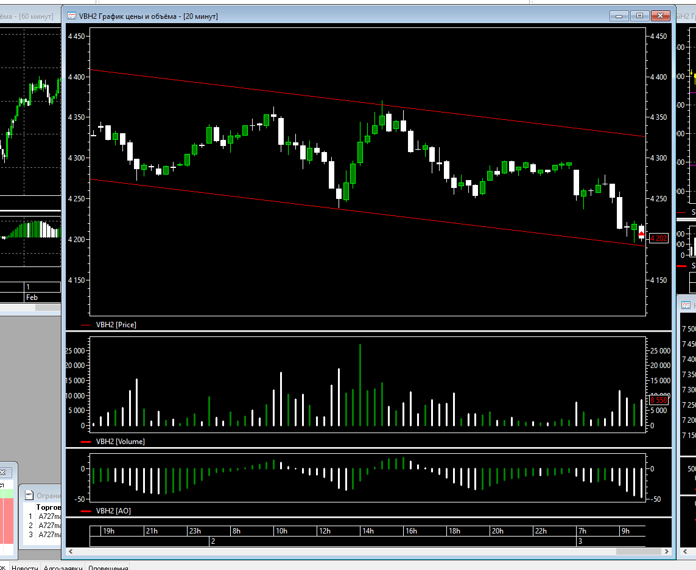
Task: Click the Торгов column header in Ограни… window
Action: click(48, 507)
